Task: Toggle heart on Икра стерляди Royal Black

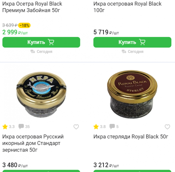Action: point(168,127)
